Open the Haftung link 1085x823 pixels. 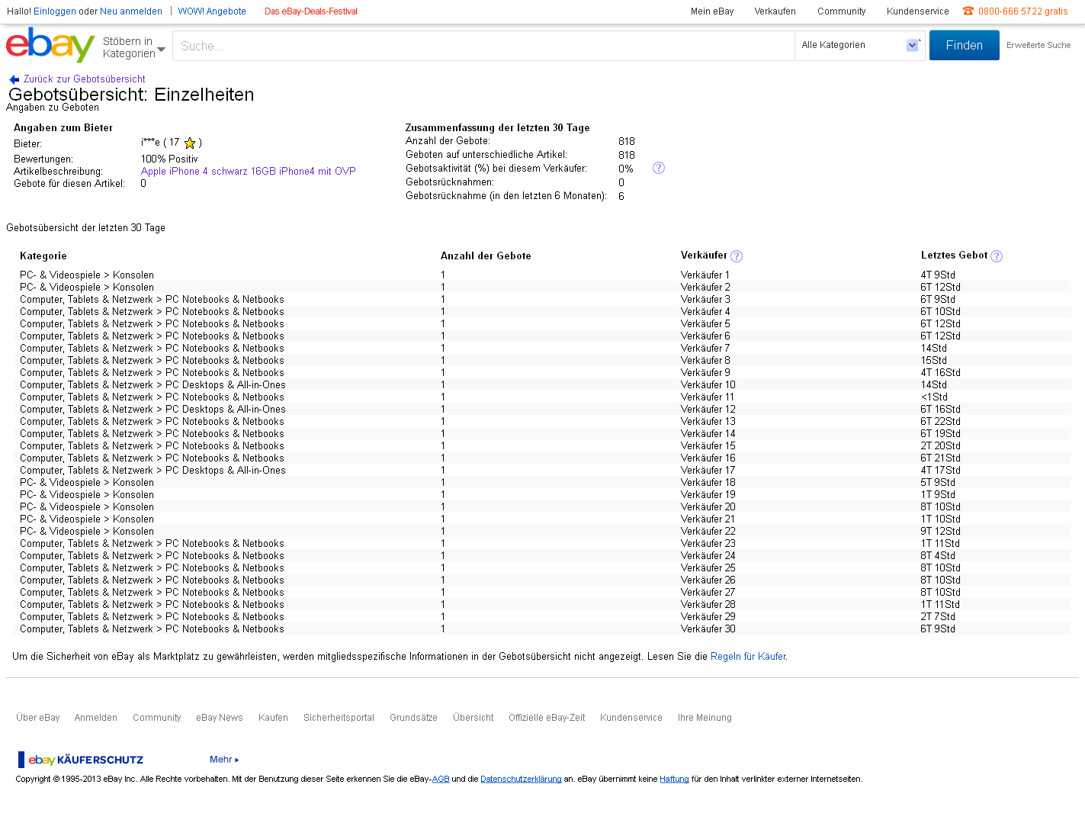click(674, 780)
